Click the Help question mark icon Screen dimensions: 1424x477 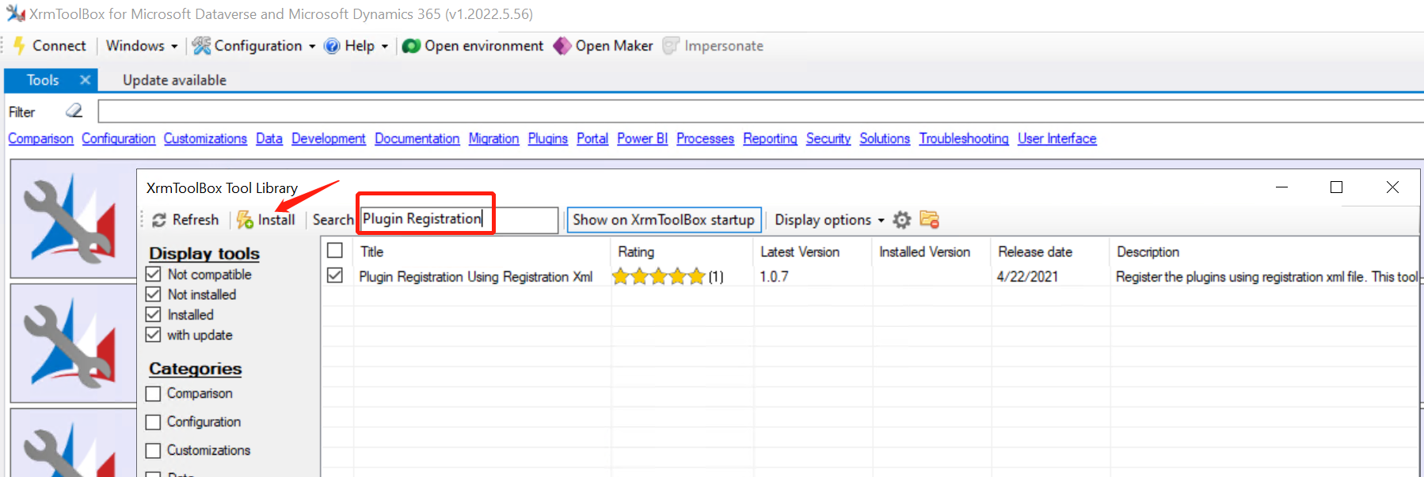(x=333, y=46)
